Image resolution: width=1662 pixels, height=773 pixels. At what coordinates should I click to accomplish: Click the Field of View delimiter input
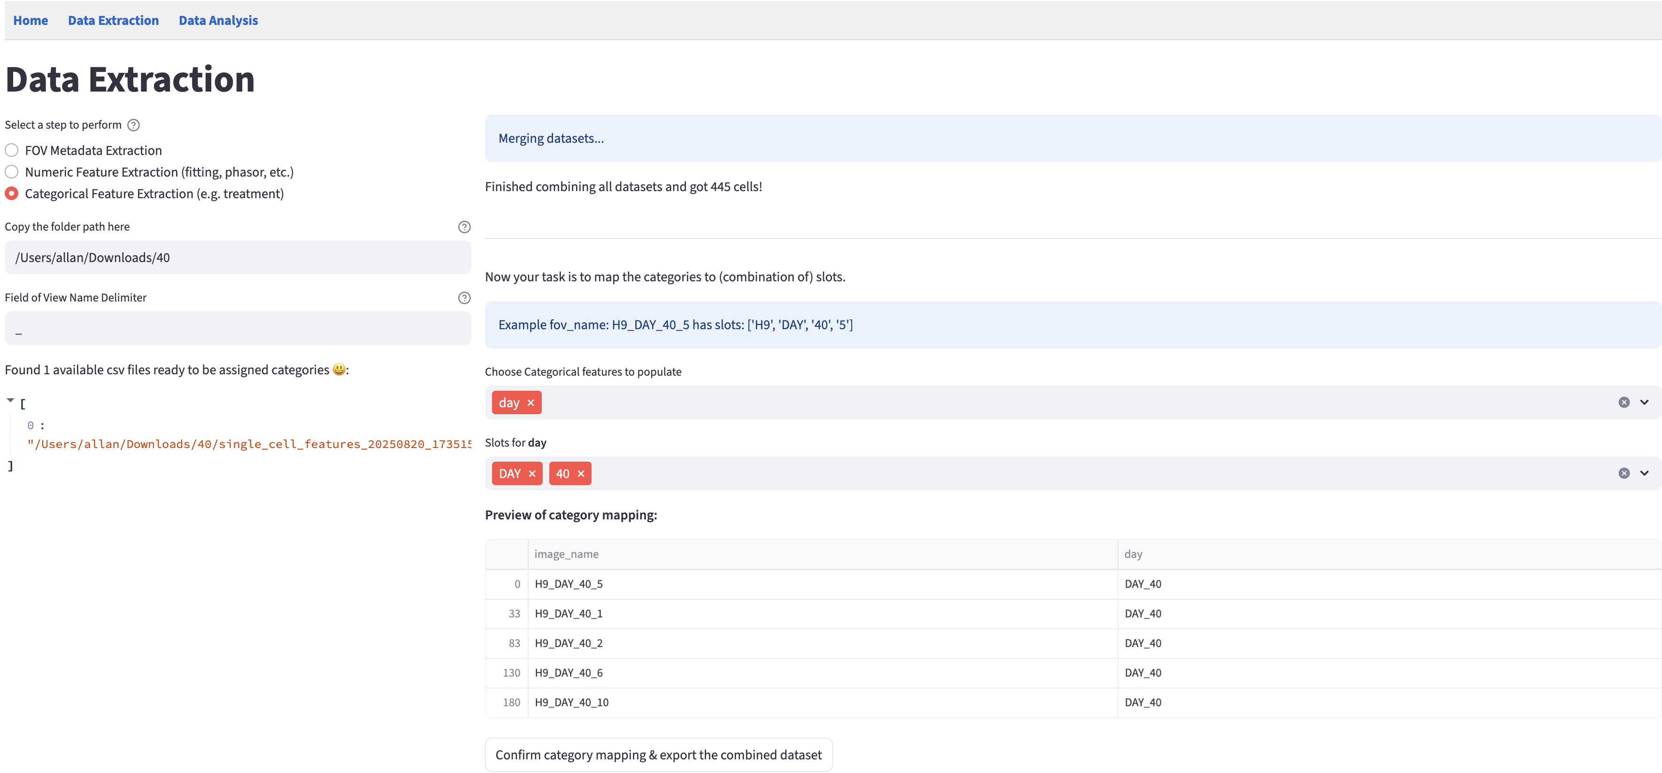(238, 328)
